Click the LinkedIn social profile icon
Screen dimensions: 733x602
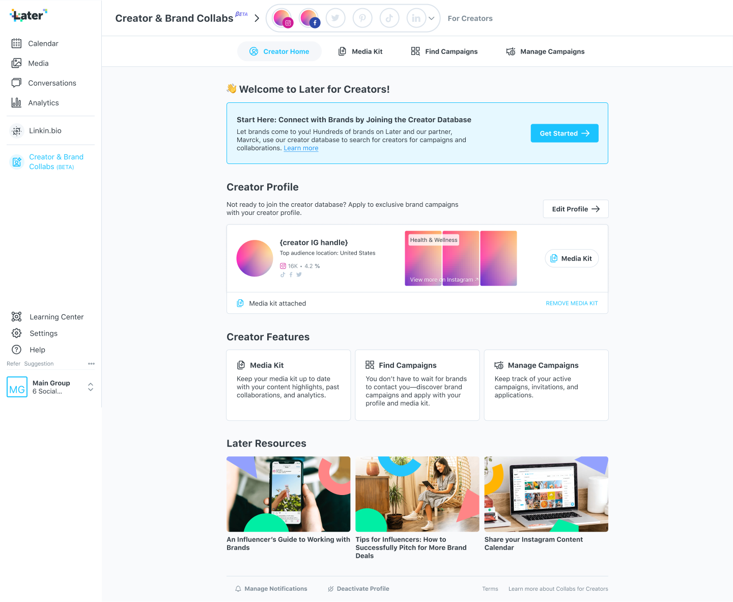point(416,18)
